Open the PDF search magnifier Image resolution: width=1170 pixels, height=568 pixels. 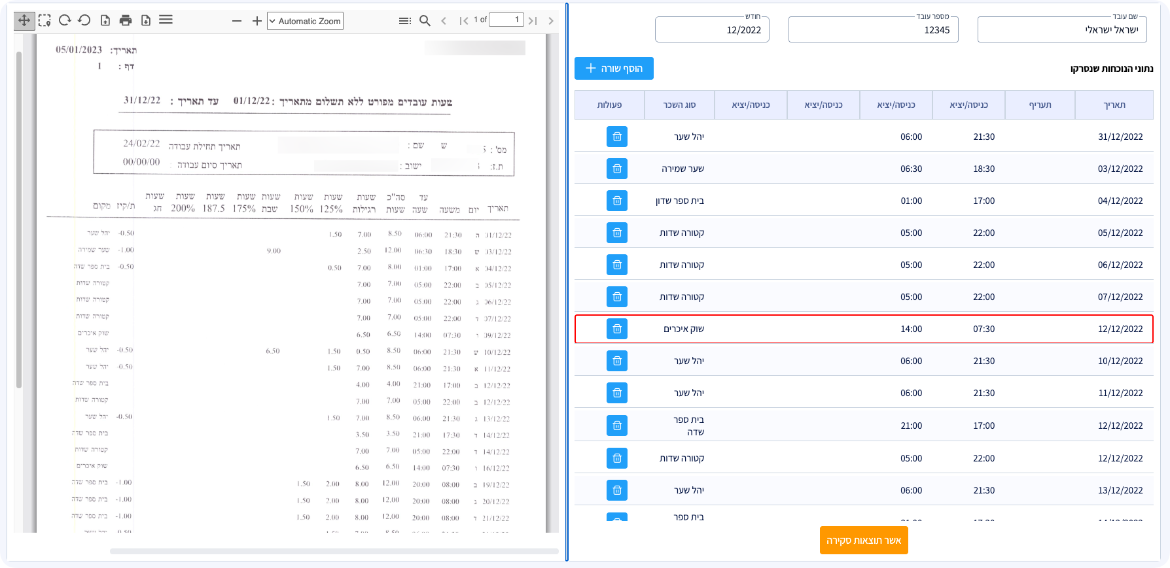[x=425, y=21]
